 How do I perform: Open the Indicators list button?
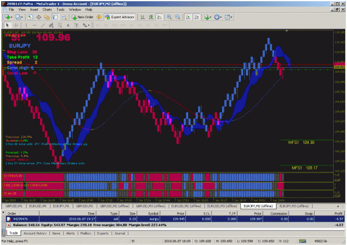(x=207, y=17)
